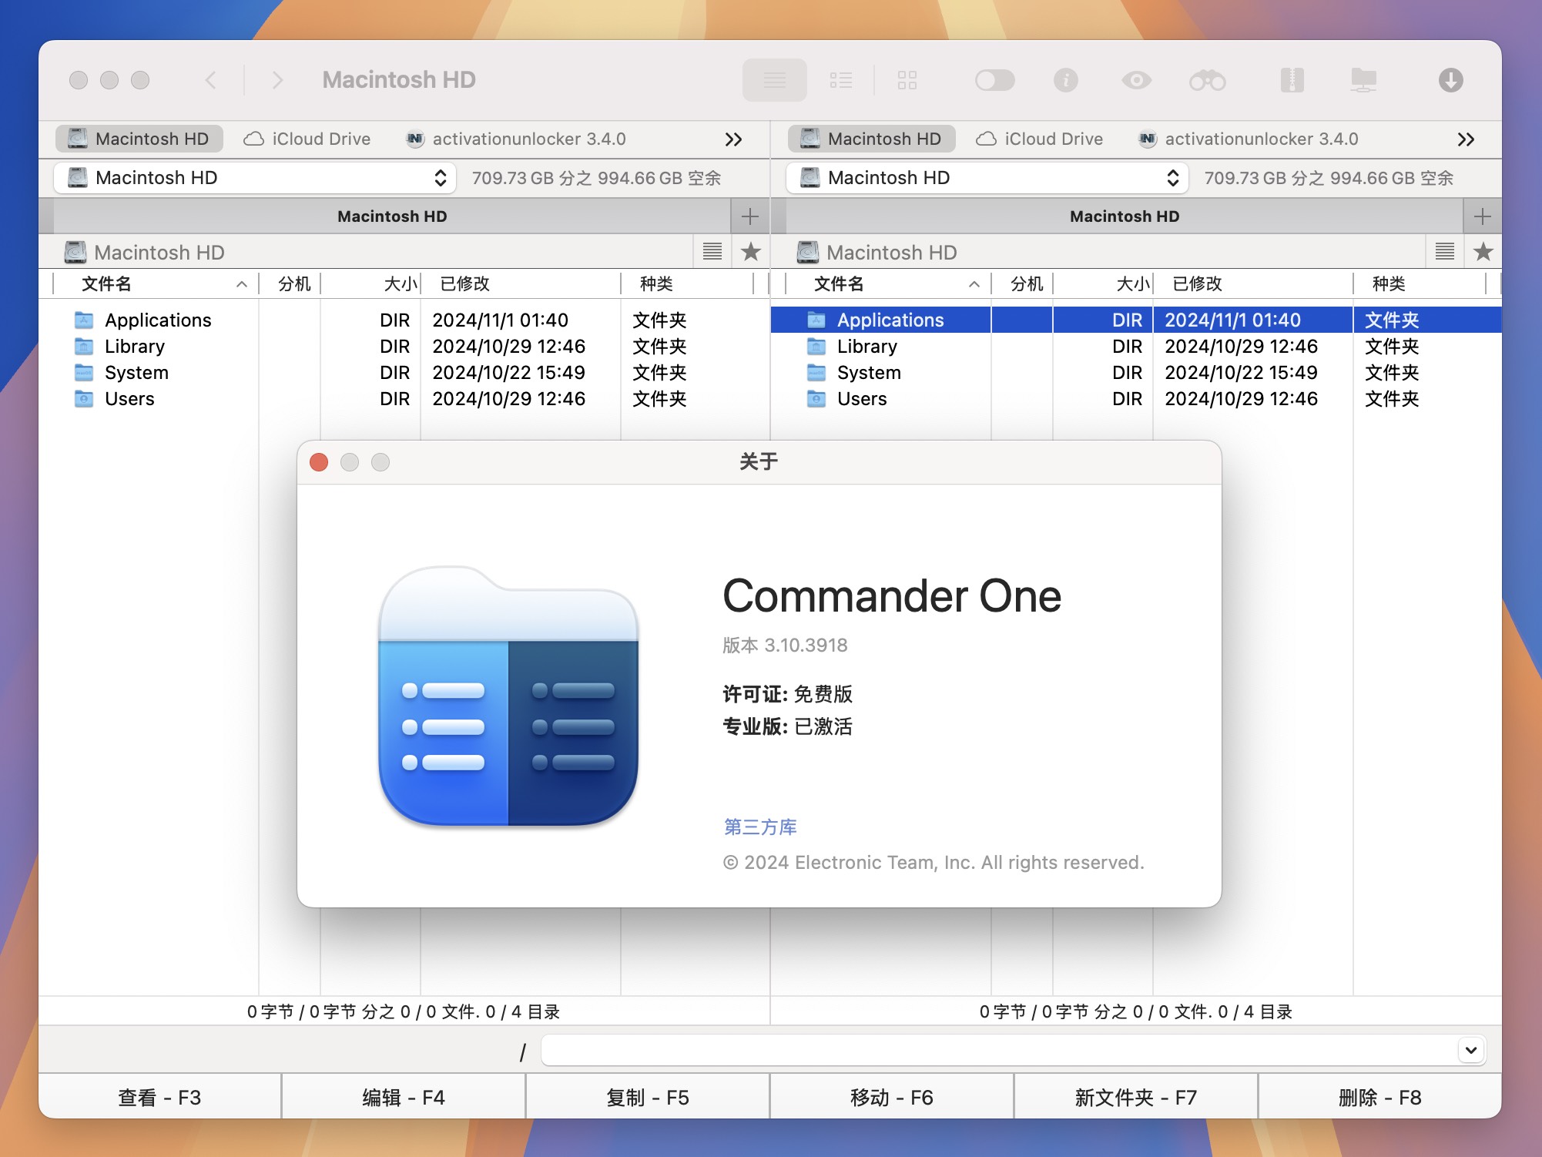Viewport: 1542px width, 1157px height.
Task: Open file info icon in toolbar
Action: pos(1065,80)
